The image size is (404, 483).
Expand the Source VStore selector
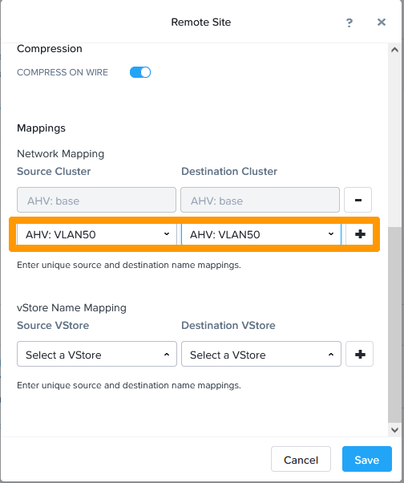tap(97, 354)
